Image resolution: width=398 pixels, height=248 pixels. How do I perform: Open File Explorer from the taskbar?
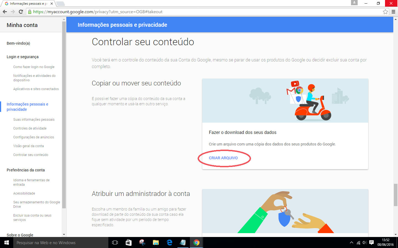tap(156, 242)
